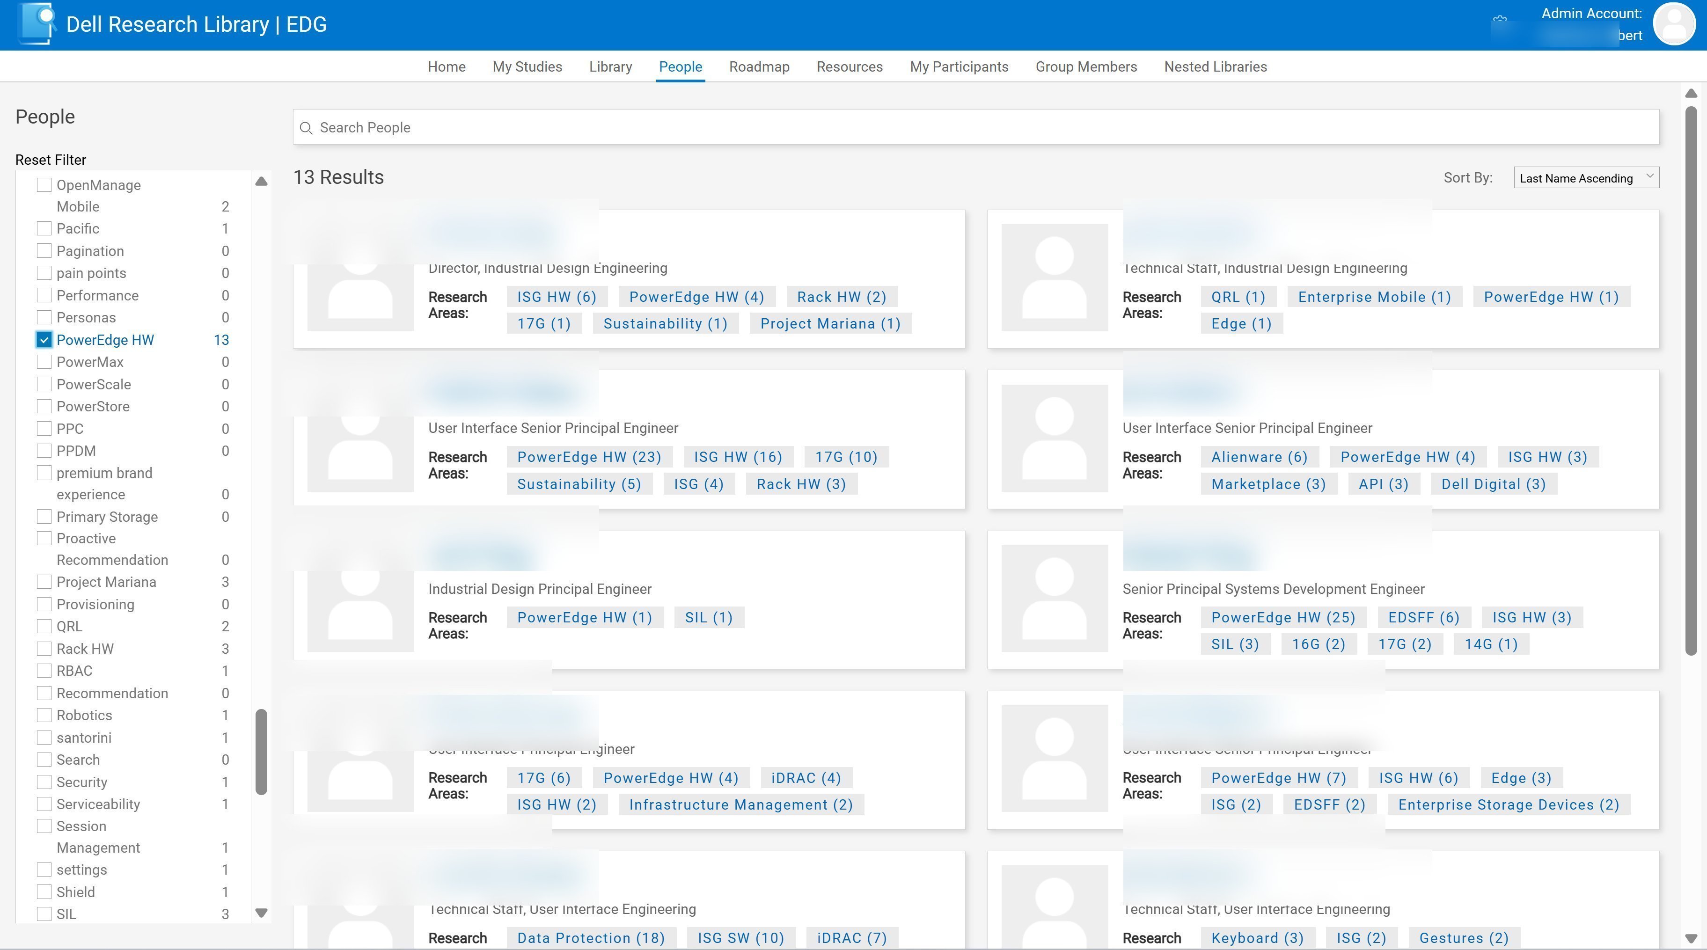
Task: Open the admin account avatar icon
Action: coord(1674,24)
